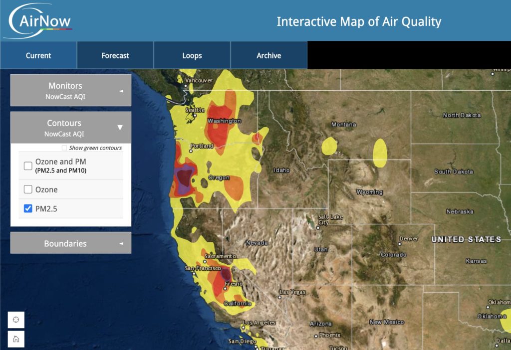Select the Loops view
511x350 pixels.
pos(192,55)
